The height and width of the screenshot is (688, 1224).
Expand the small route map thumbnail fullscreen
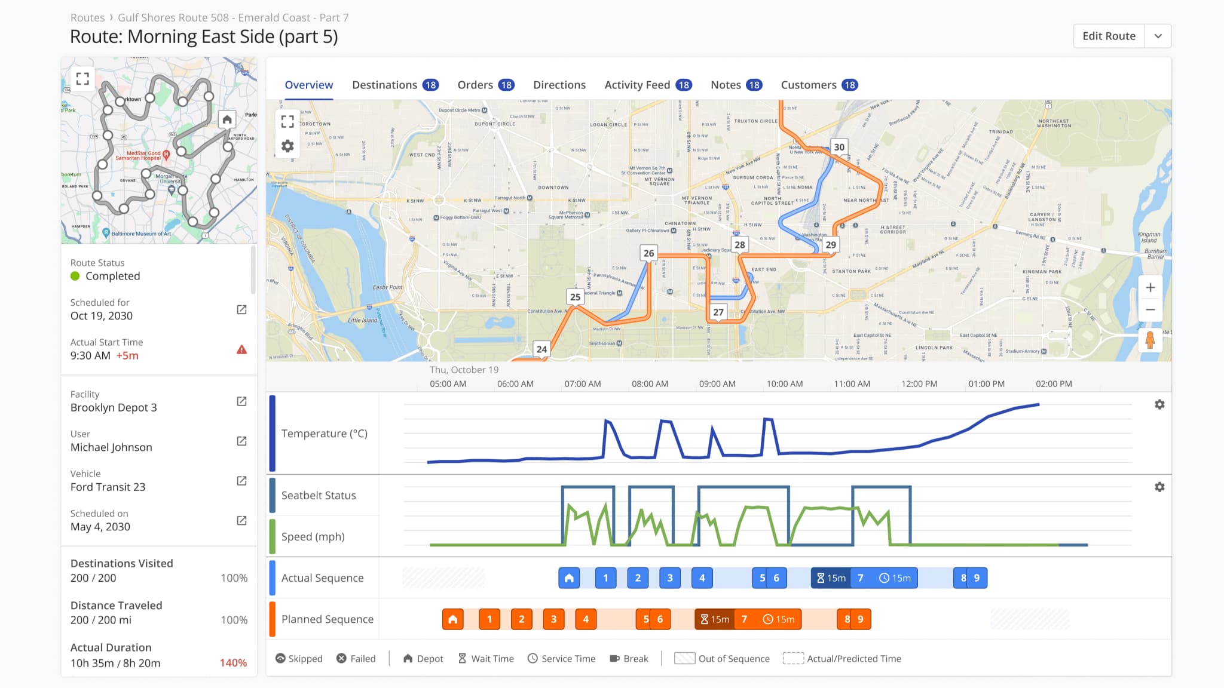[x=82, y=79]
